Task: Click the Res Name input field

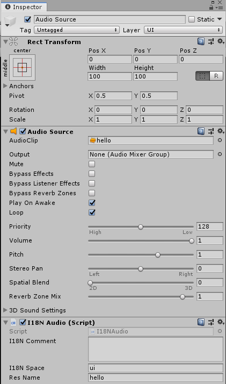Action: point(156,378)
